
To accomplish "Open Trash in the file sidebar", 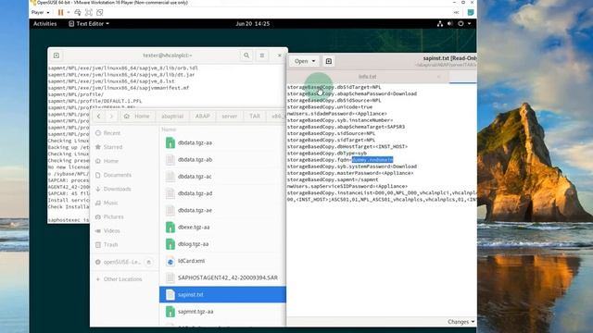I will coord(110,245).
